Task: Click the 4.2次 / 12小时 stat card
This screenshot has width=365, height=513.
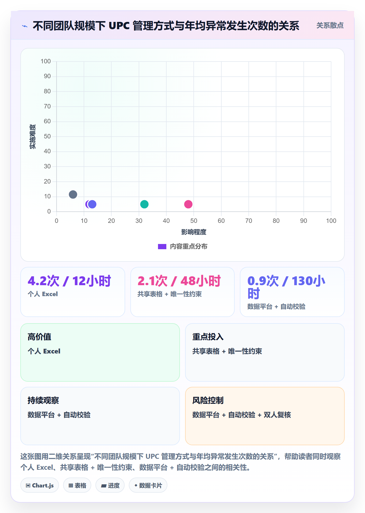Action: point(73,292)
